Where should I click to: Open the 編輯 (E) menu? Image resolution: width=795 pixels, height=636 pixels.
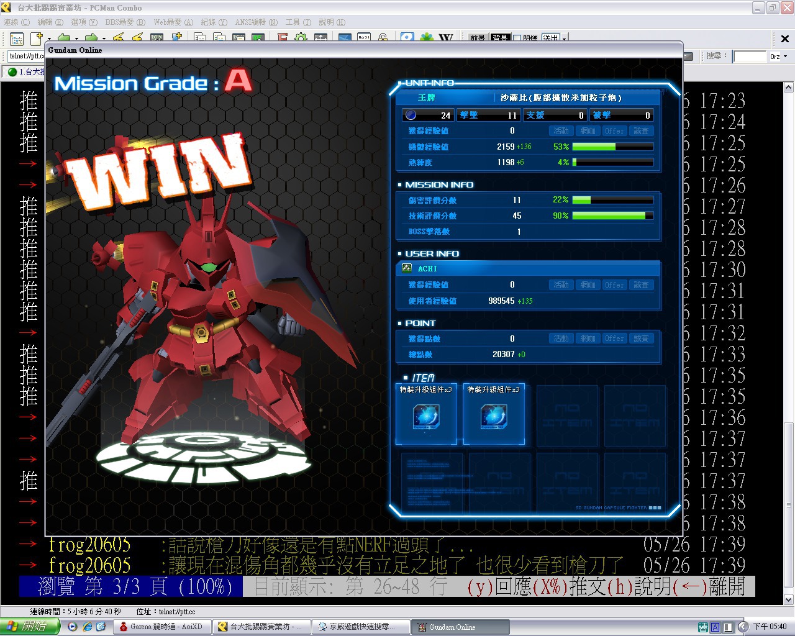pos(50,22)
